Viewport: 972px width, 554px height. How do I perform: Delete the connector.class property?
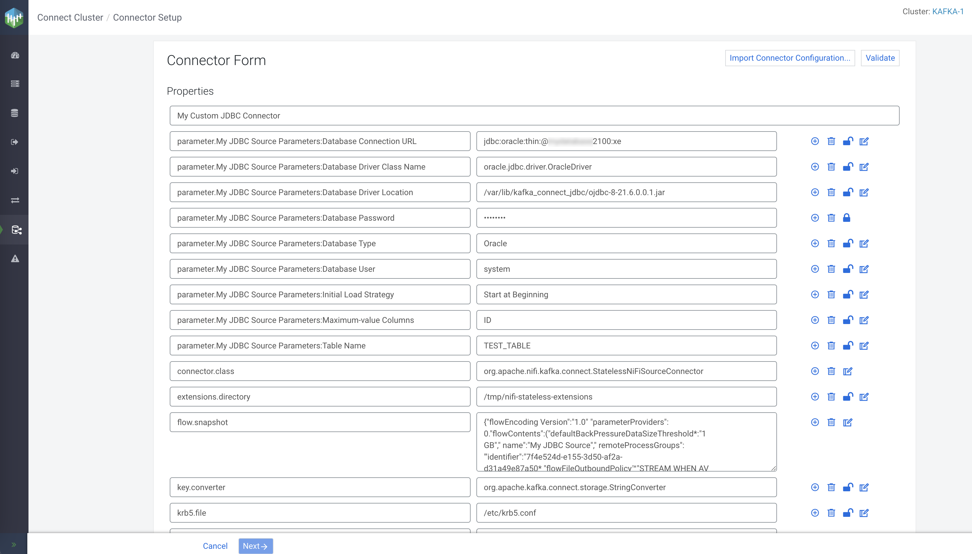click(831, 371)
